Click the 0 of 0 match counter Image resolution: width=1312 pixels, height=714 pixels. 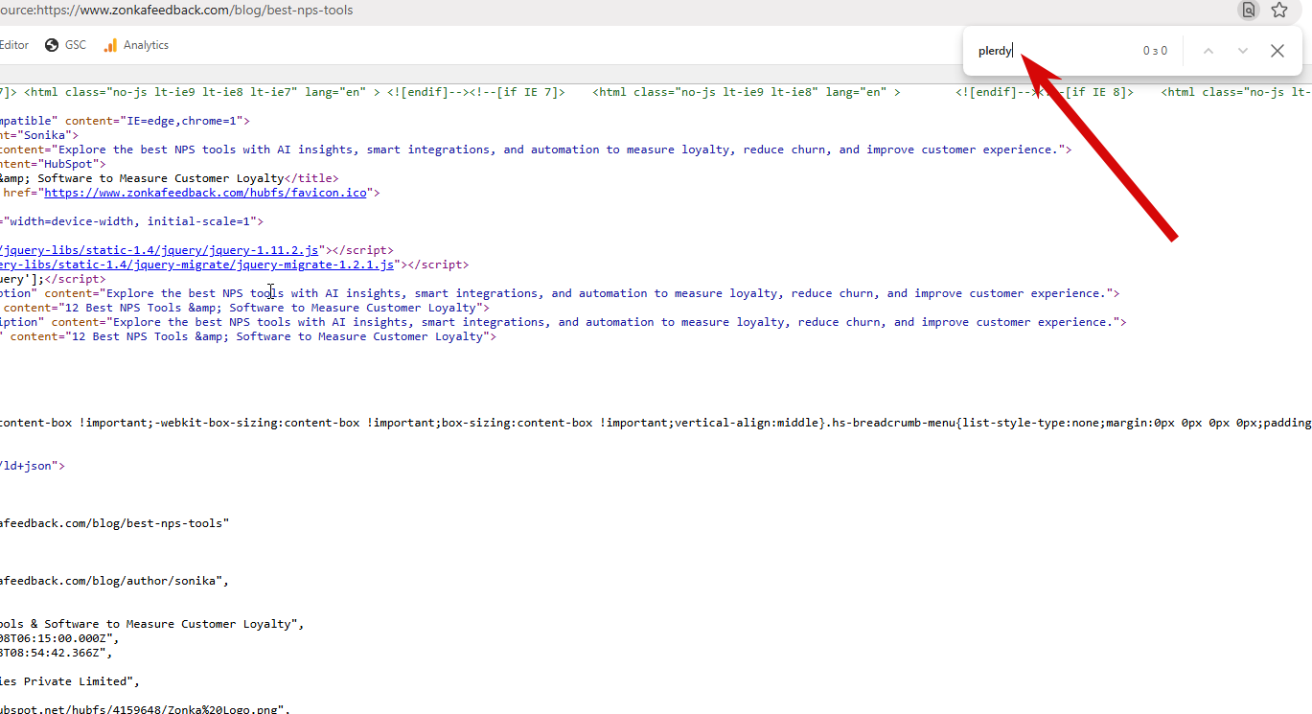tap(1155, 51)
